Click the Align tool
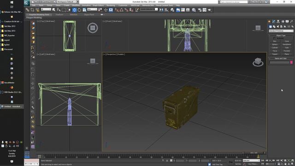 [x=166, y=10]
